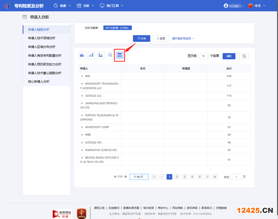Click the 重置 reset button

(161, 39)
